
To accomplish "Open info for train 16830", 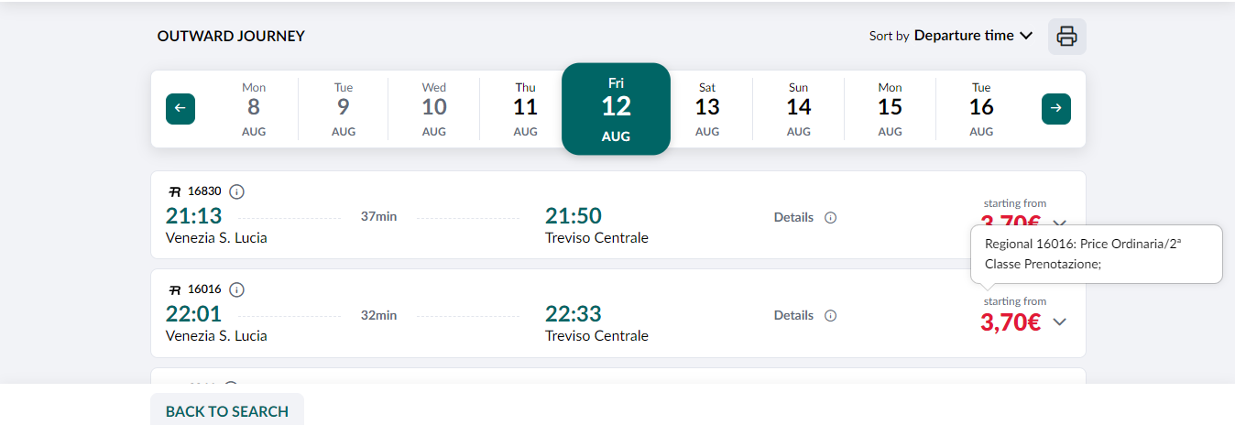I will click(236, 191).
